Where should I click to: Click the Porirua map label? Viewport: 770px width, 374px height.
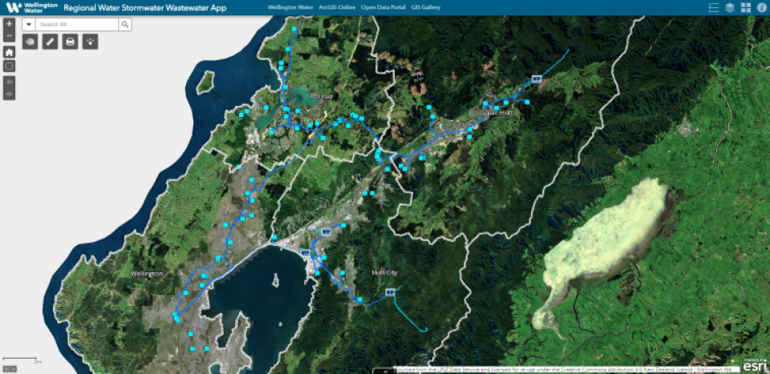click(x=322, y=96)
